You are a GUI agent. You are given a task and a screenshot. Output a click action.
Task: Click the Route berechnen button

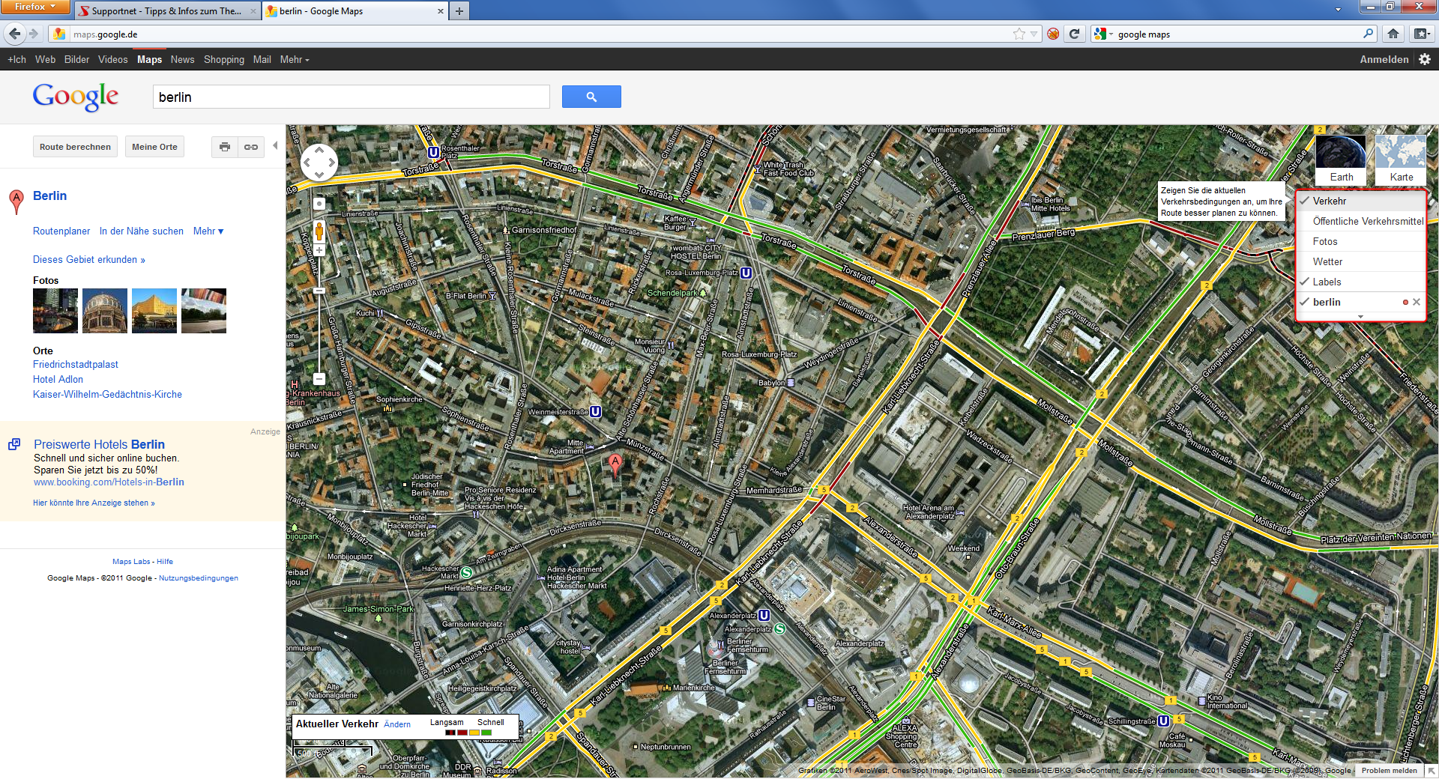click(75, 146)
